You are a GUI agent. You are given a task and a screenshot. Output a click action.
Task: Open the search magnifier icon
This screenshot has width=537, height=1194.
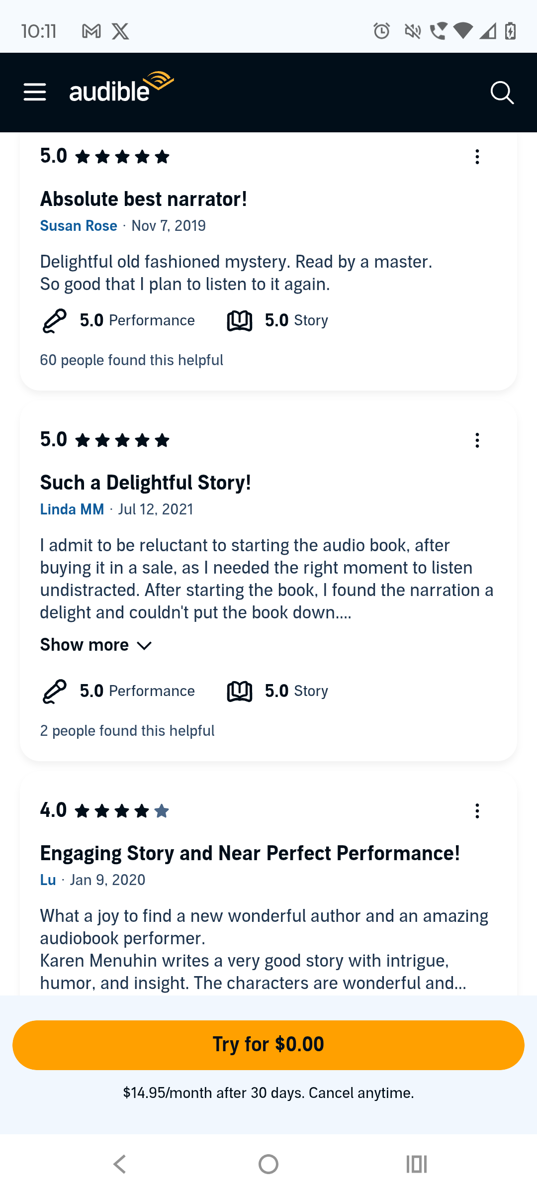coord(502,93)
